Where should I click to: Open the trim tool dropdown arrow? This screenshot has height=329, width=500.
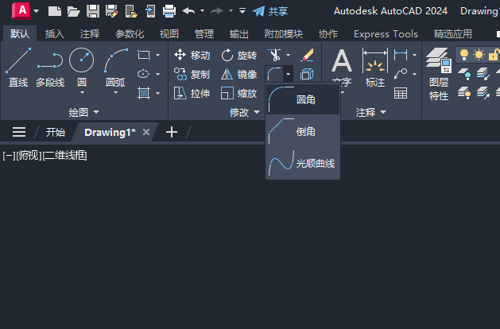pos(289,55)
